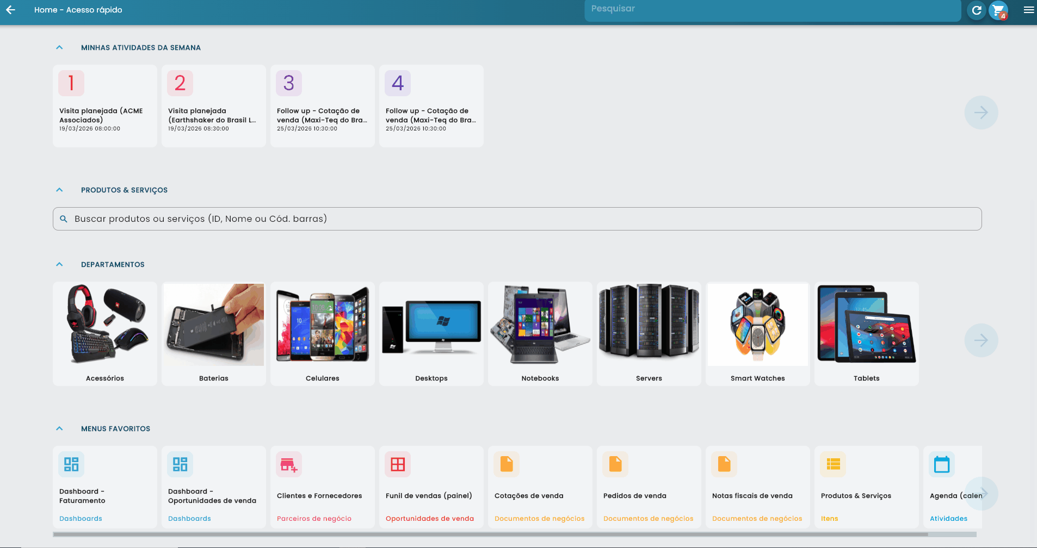Collapse Minhas Atividades da Semana section
This screenshot has height=548, width=1037.
click(x=59, y=47)
